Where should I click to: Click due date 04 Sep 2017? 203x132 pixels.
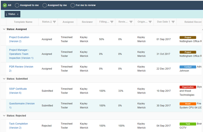coord(163,126)
